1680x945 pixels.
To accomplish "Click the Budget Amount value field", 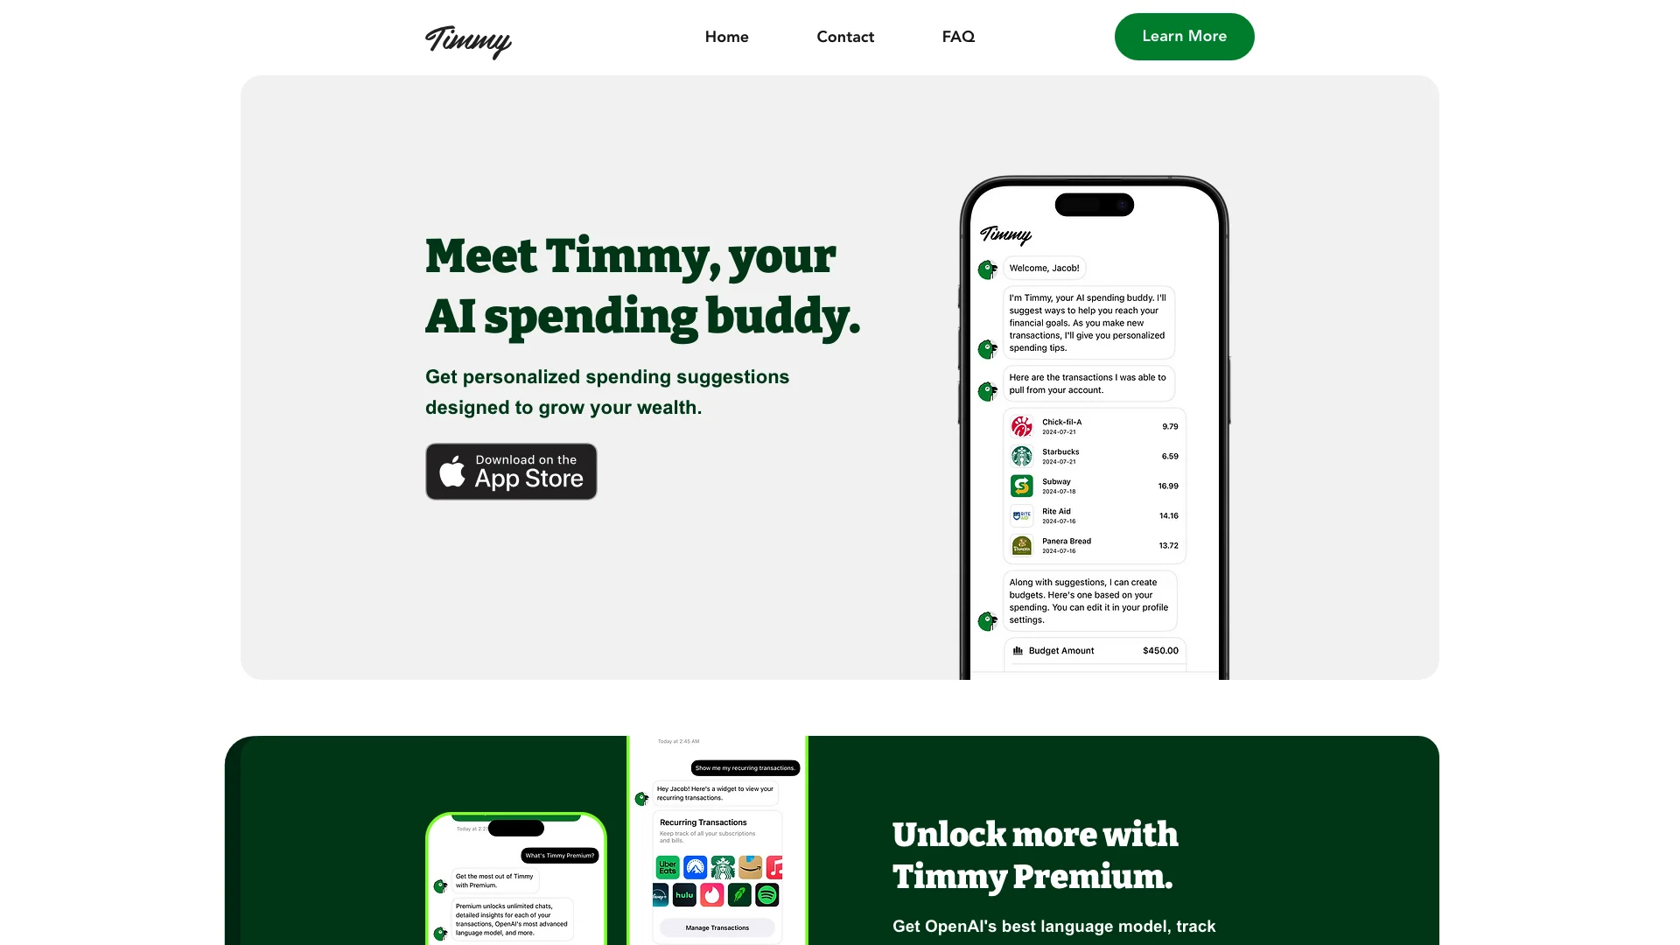I will [1161, 649].
